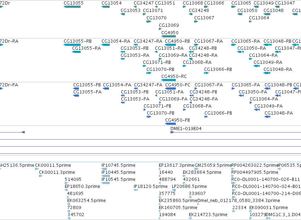Select the CG13067-RA transcript label
301x220 pixels.
[x=209, y=41]
